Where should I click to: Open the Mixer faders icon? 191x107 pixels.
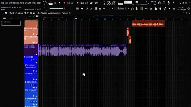click(147, 9)
